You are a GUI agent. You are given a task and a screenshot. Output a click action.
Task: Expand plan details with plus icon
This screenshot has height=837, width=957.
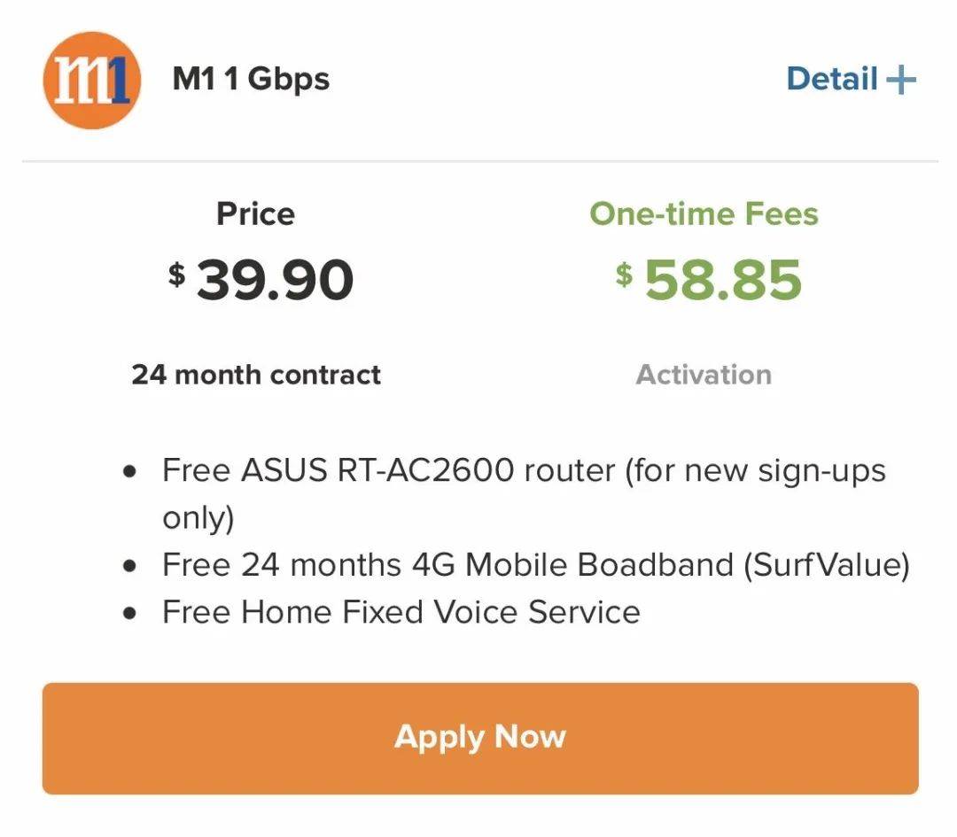[x=900, y=80]
